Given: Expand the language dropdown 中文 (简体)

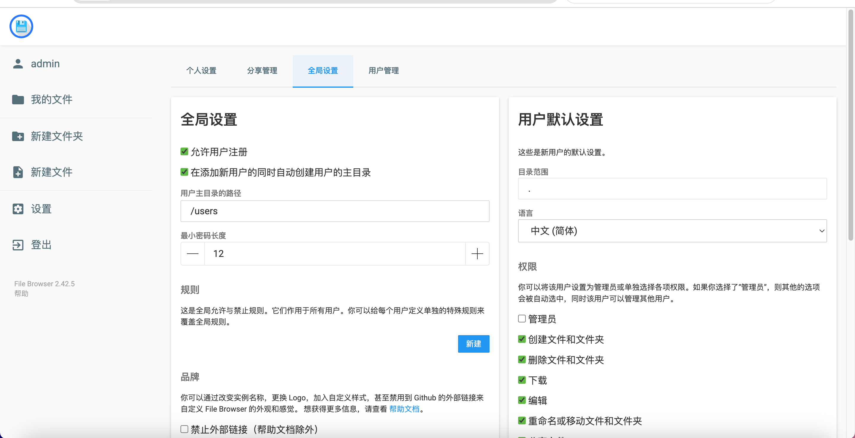Looking at the screenshot, I should (672, 231).
